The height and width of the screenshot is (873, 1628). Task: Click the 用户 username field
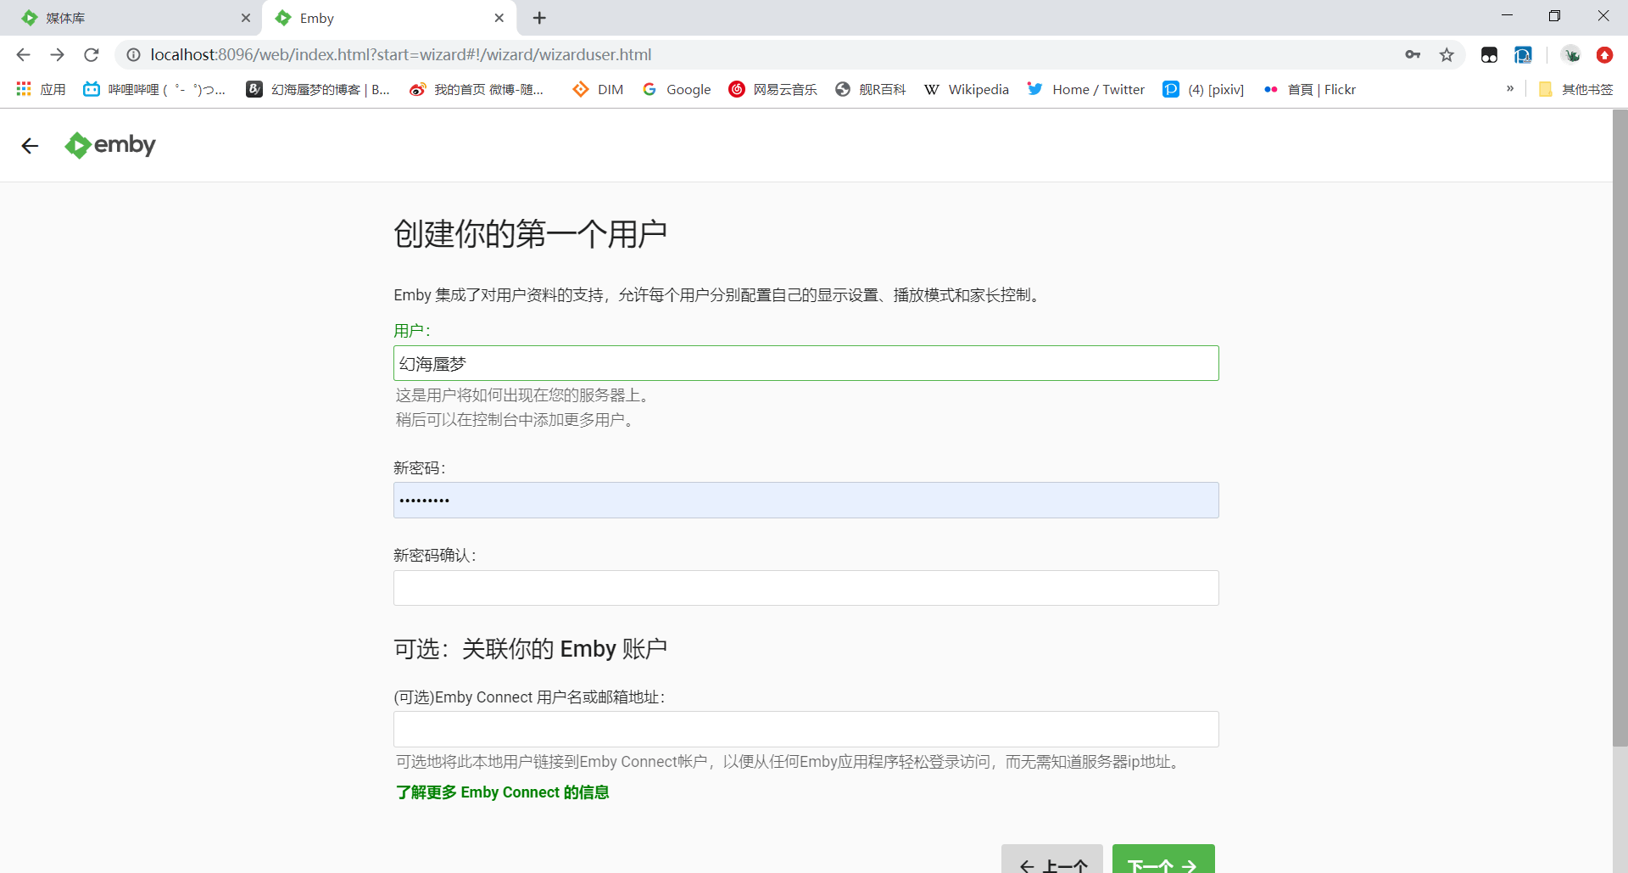[x=806, y=363]
